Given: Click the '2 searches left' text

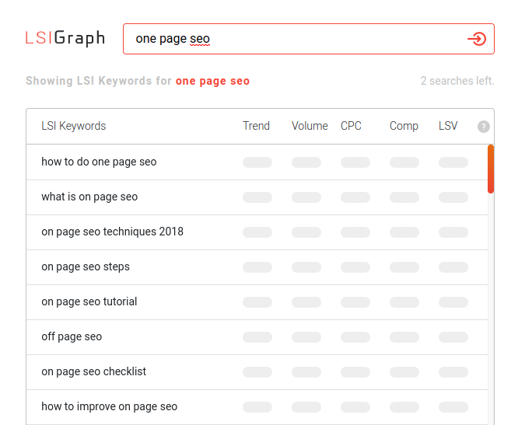Looking at the screenshot, I should point(457,81).
